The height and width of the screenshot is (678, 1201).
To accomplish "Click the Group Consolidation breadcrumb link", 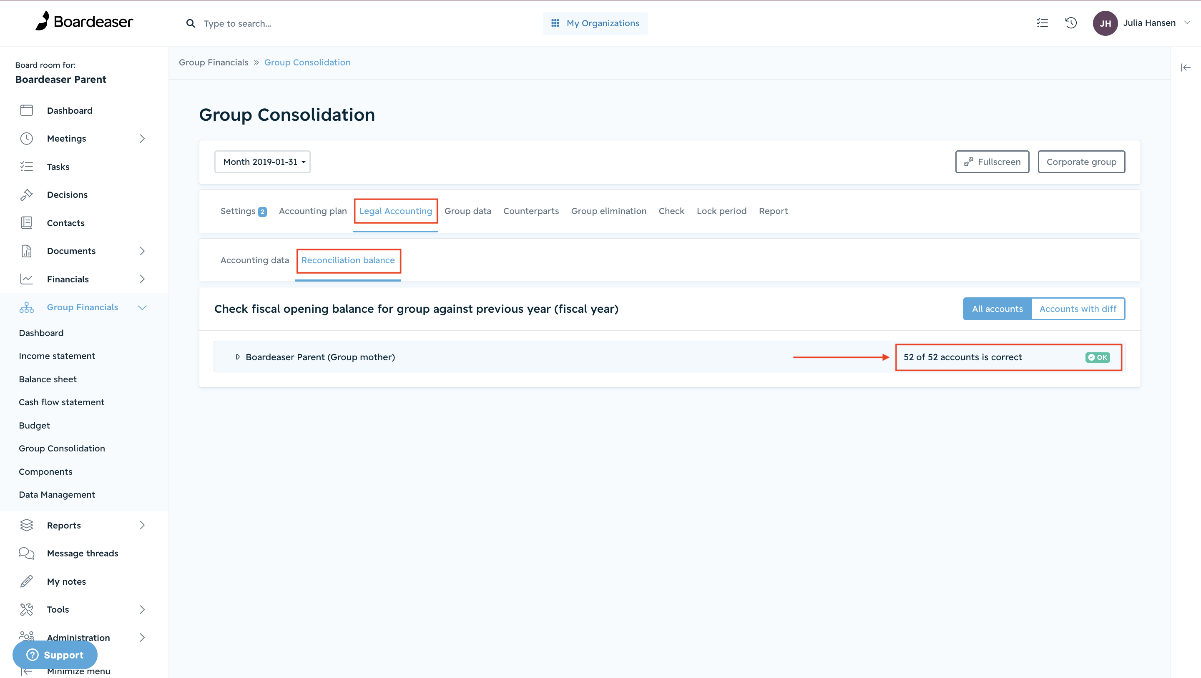I will click(x=307, y=62).
